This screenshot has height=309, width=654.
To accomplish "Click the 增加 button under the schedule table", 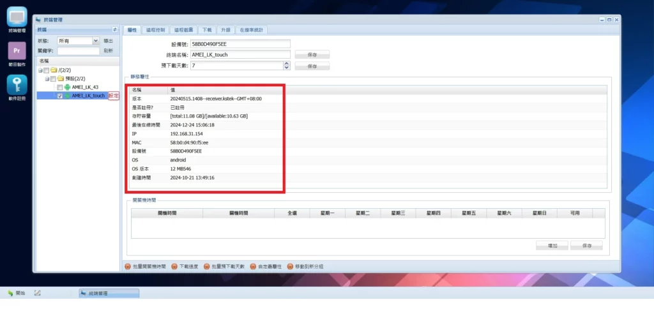I will pyautogui.click(x=552, y=246).
